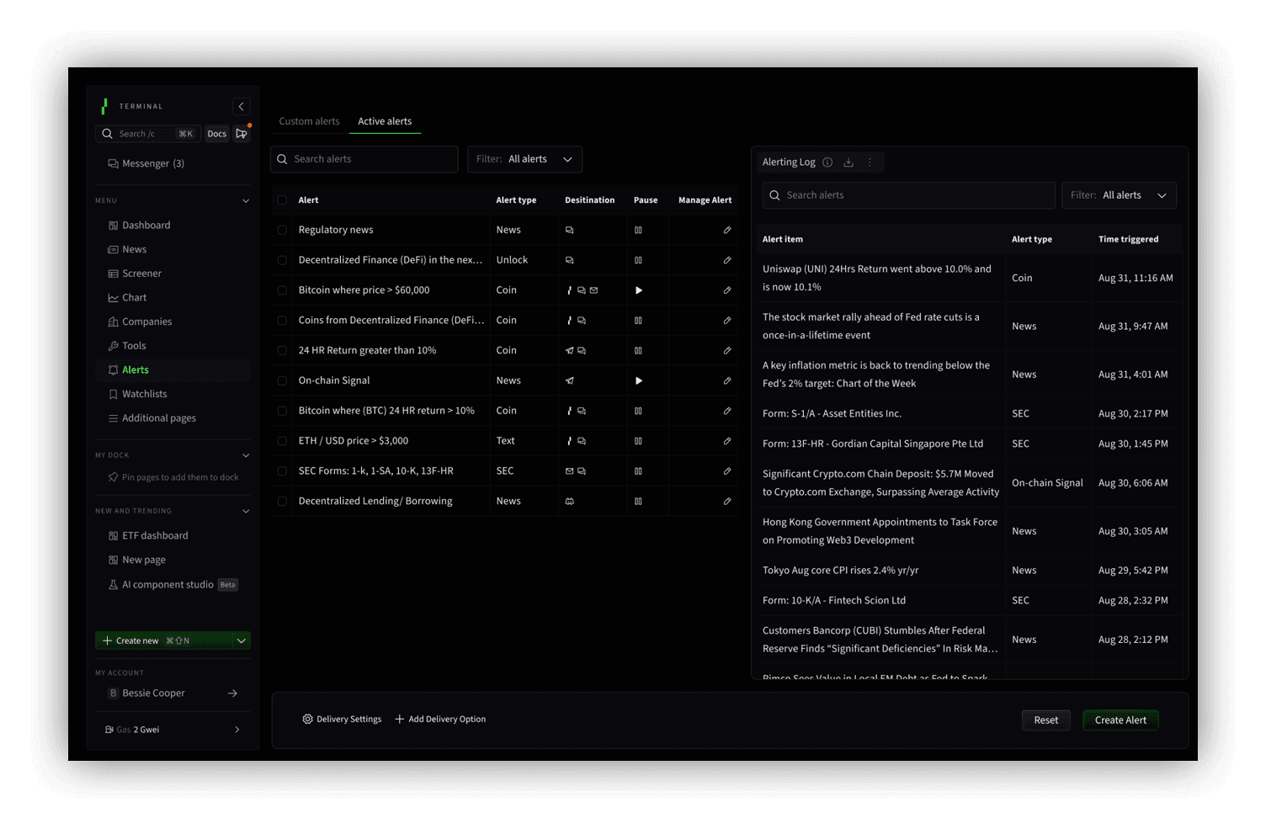Check the Decentralized Lending/ Borrowing checkbox
This screenshot has width=1266, height=829.
(x=282, y=501)
